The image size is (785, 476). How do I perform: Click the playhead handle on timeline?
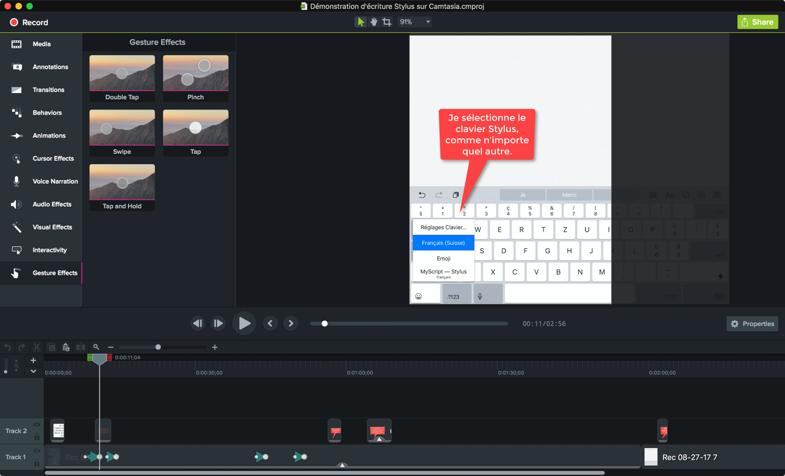point(99,359)
